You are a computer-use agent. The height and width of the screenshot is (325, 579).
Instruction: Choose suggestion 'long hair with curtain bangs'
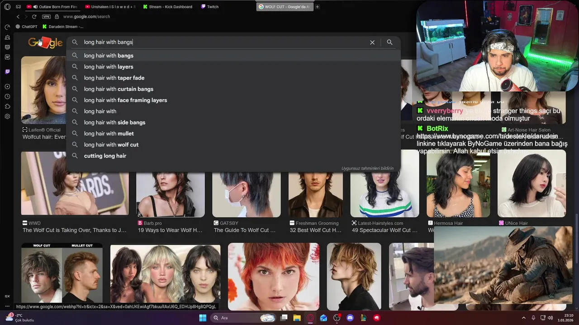click(233, 89)
